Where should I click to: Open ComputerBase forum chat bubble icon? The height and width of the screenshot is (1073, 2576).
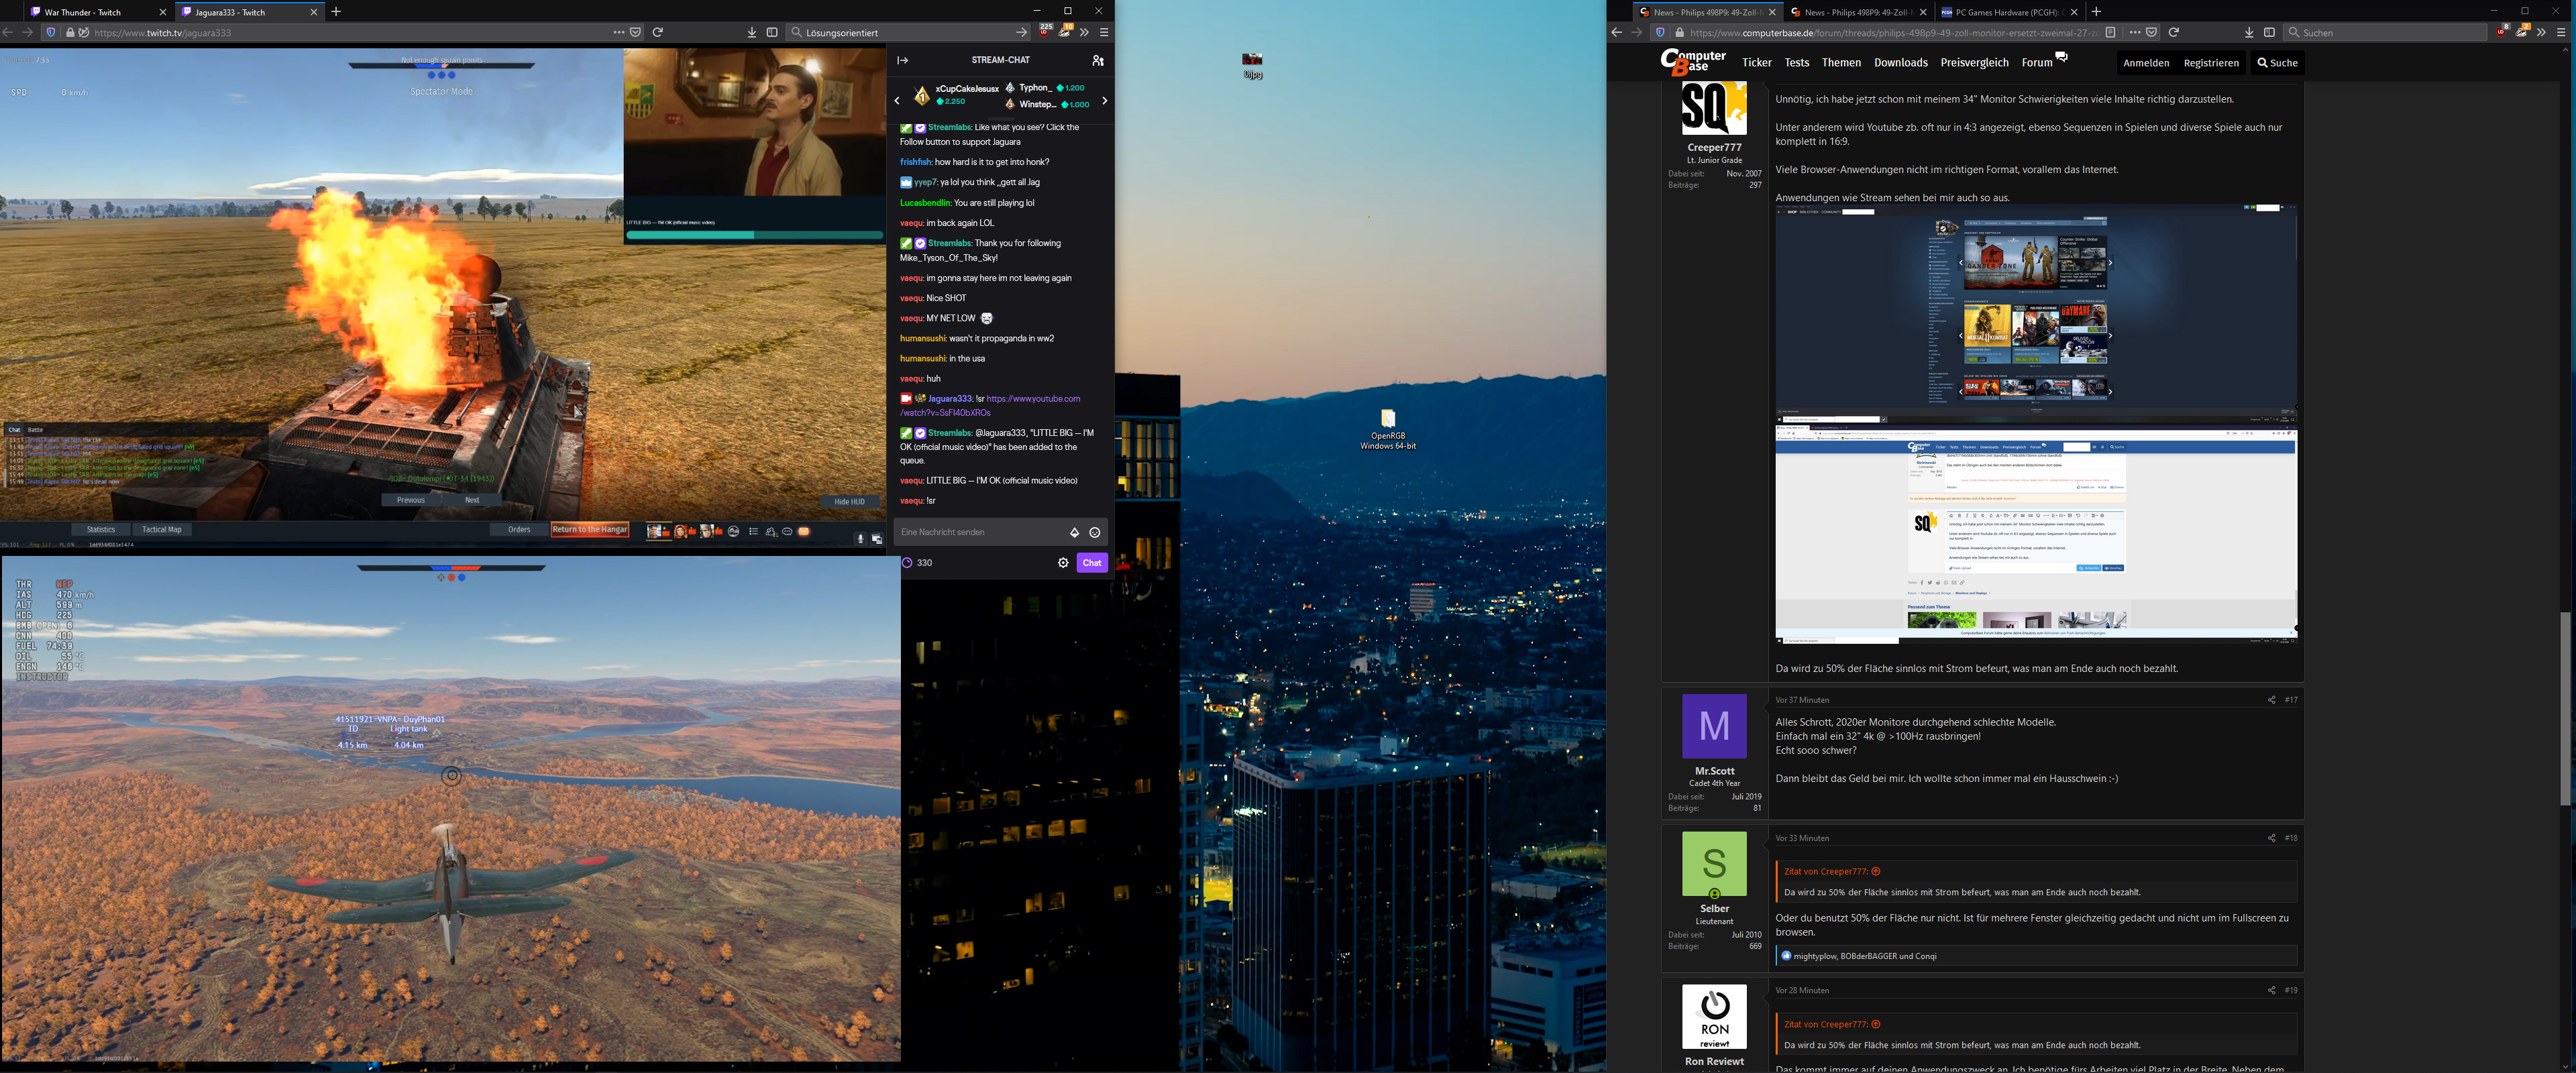click(x=2061, y=57)
